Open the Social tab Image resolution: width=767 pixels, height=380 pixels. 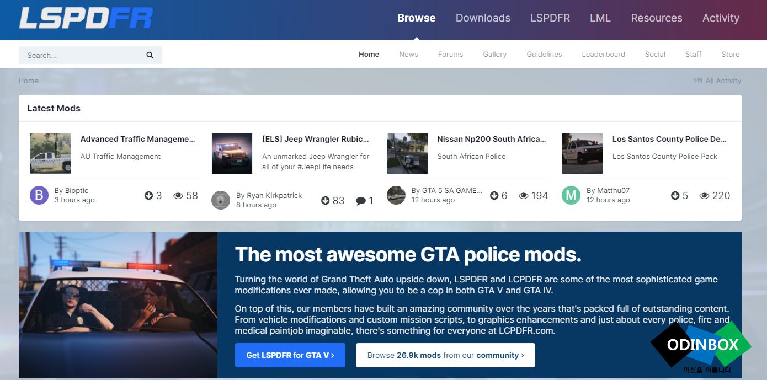tap(655, 54)
